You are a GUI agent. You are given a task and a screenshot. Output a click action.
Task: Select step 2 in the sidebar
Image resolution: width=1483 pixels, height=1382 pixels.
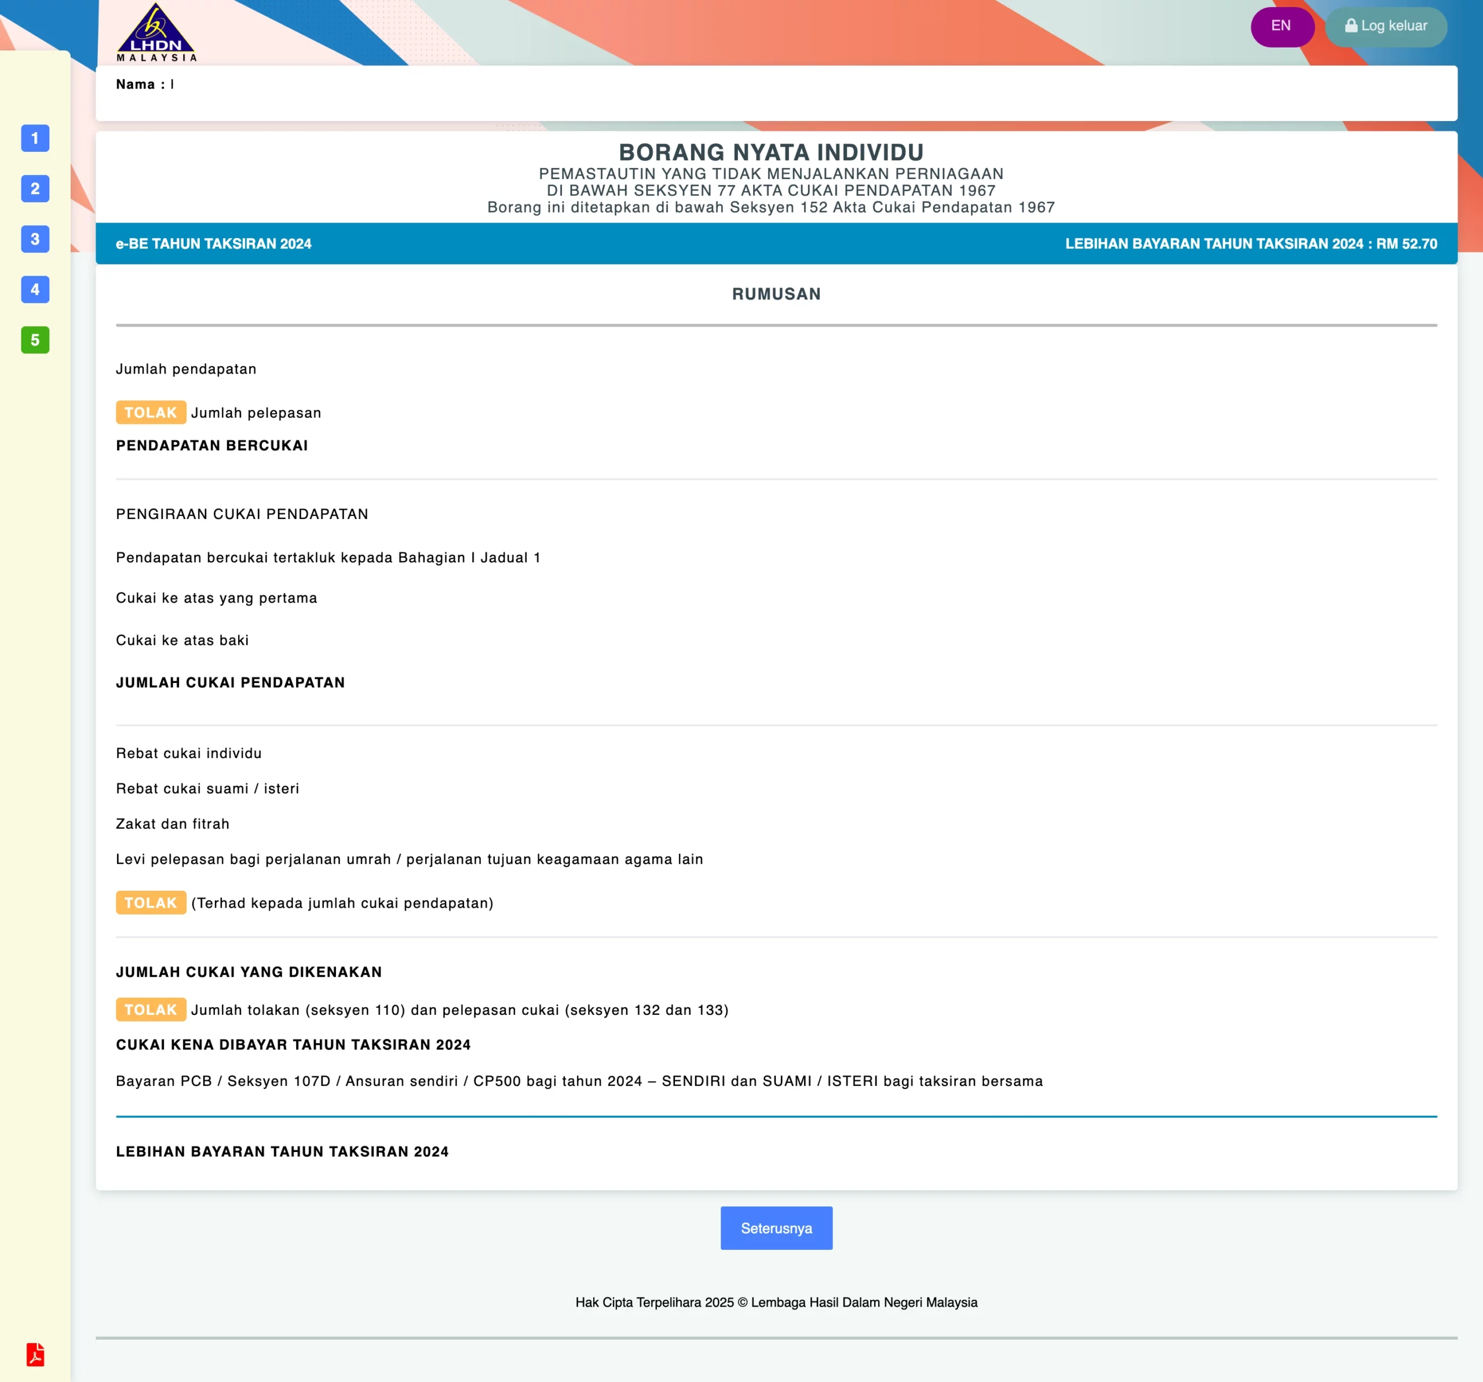tap(35, 189)
